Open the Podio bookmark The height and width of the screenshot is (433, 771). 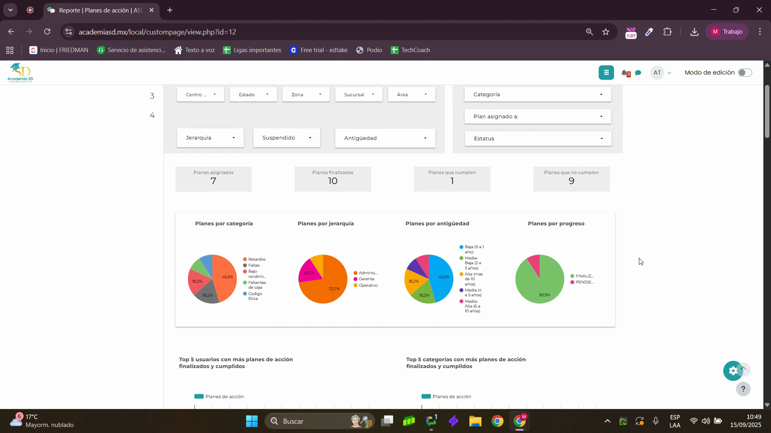pos(369,50)
